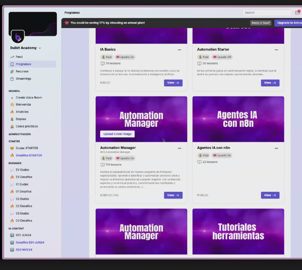This screenshot has height=270, width=302.
Task: Open Recursos in the sidebar
Action: 22,72
